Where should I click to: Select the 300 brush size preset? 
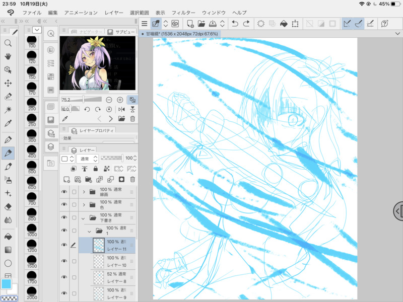click(x=32, y=137)
